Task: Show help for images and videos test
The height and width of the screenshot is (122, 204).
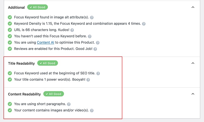Action: [x=92, y=111]
